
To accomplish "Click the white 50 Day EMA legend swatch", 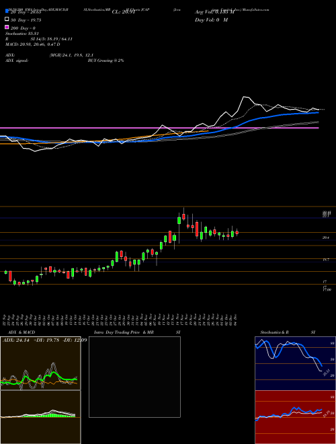I will pos(7,20).
